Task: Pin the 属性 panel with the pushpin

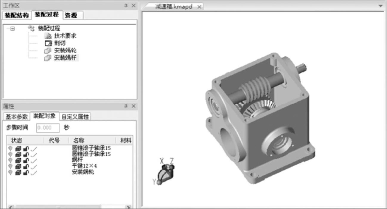Action: click(126, 106)
